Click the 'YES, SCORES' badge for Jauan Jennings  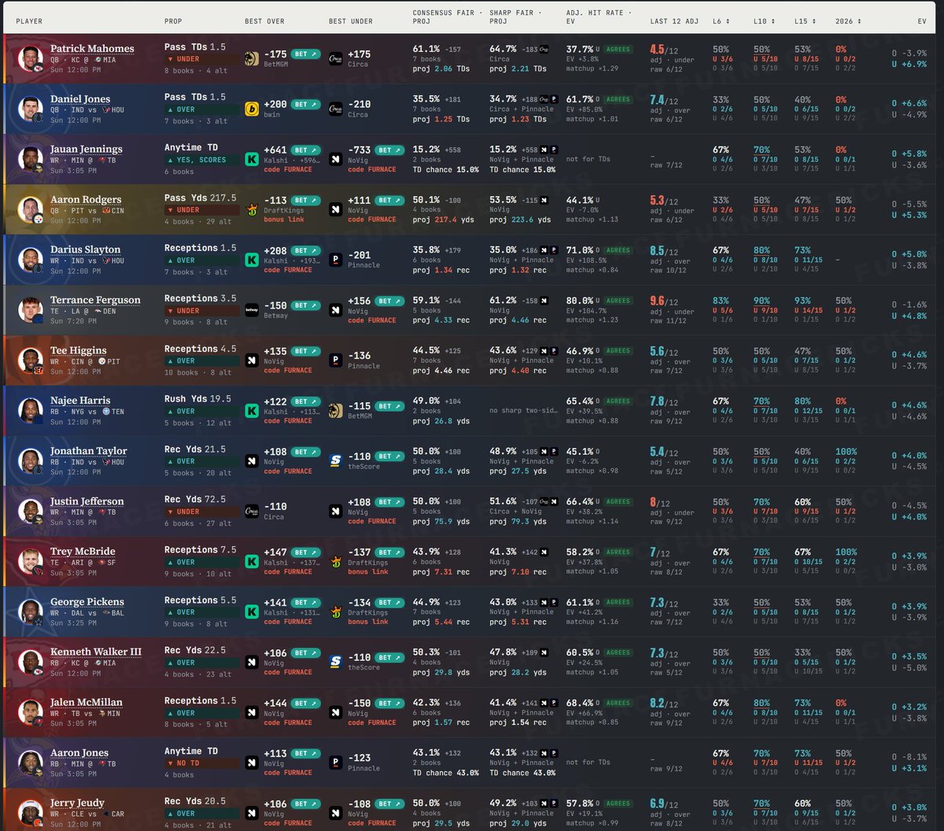[201, 160]
